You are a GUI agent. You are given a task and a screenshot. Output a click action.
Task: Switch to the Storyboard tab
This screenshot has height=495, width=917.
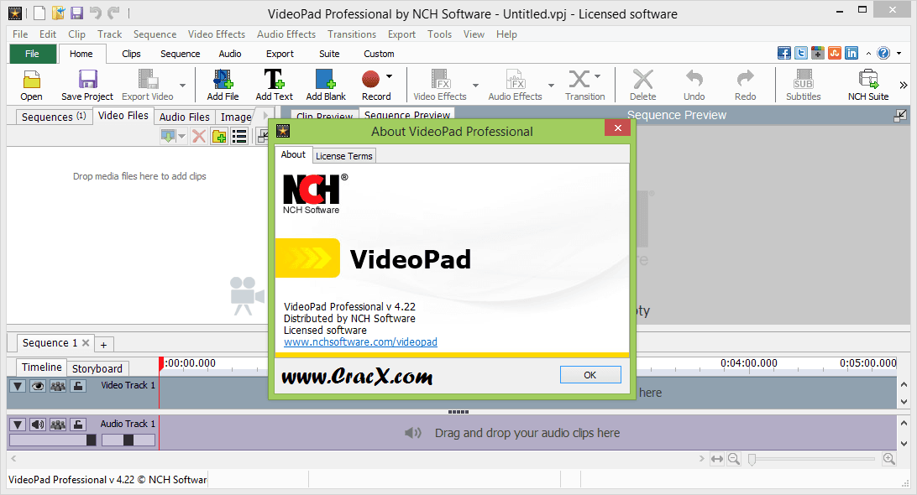tap(97, 368)
